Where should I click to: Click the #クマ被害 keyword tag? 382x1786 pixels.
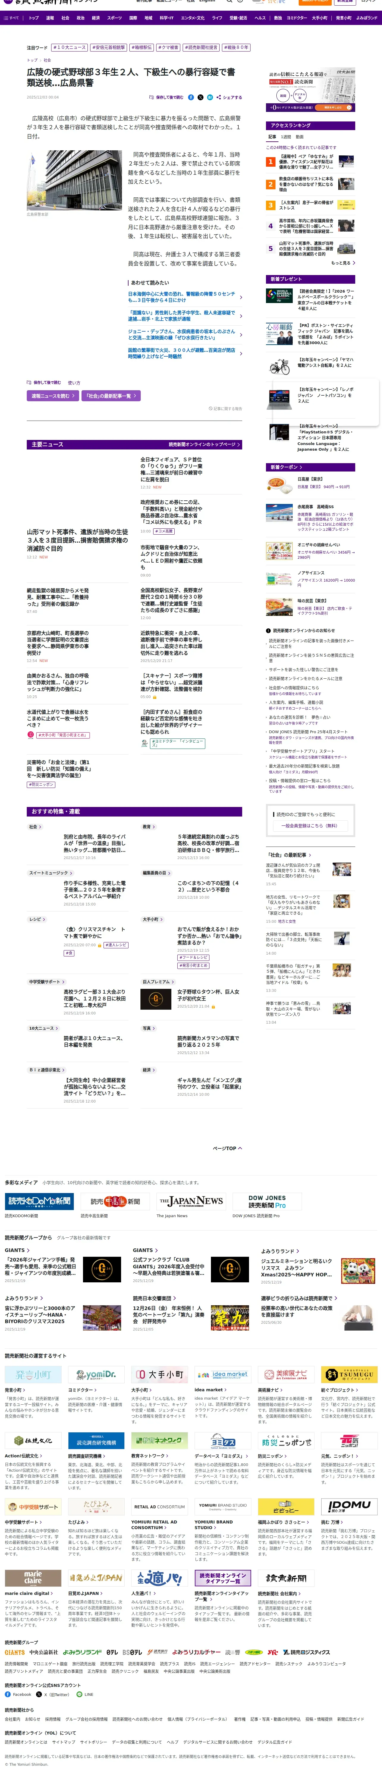[168, 48]
